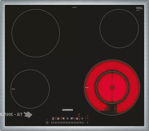
Task: Click the SIEMENS logo
Action: [x=68, y=110]
